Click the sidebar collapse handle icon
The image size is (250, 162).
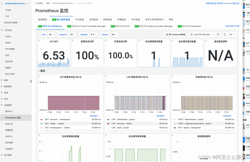pyautogui.click(x=31, y=81)
